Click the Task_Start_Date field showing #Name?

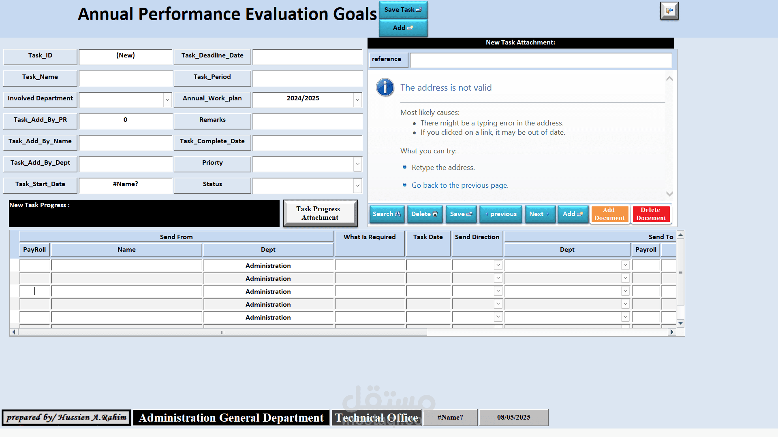pyautogui.click(x=126, y=186)
